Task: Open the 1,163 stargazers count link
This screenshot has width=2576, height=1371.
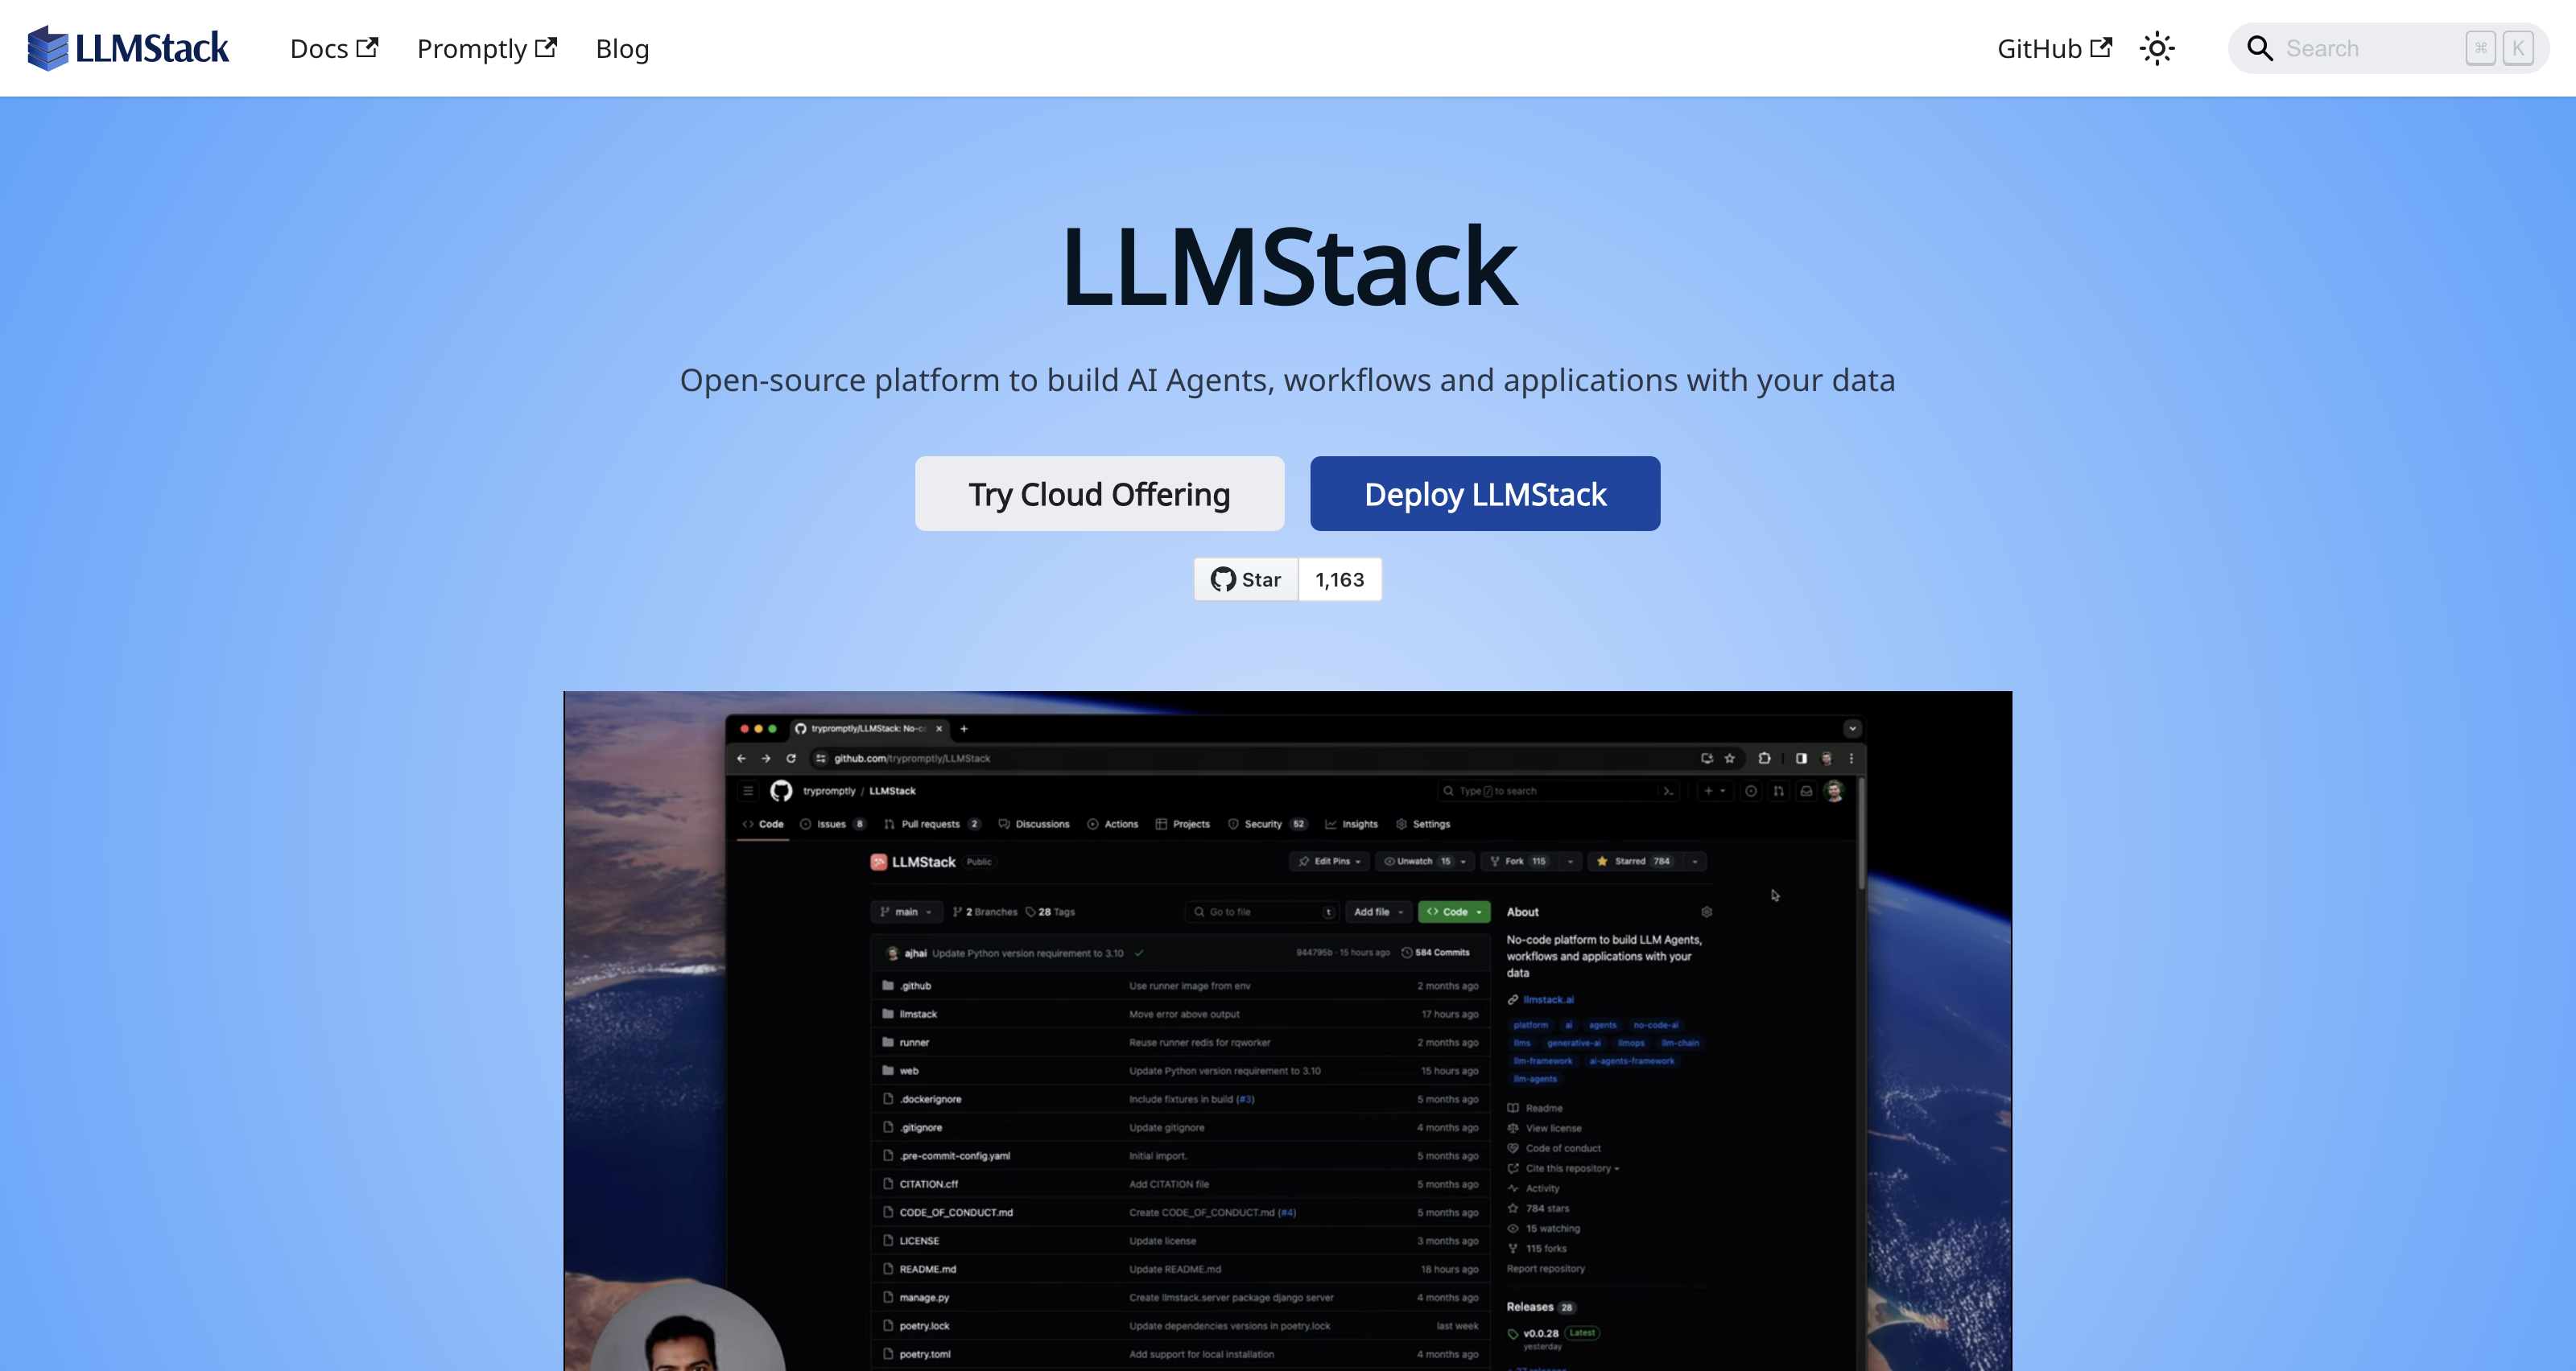Action: [x=1340, y=579]
